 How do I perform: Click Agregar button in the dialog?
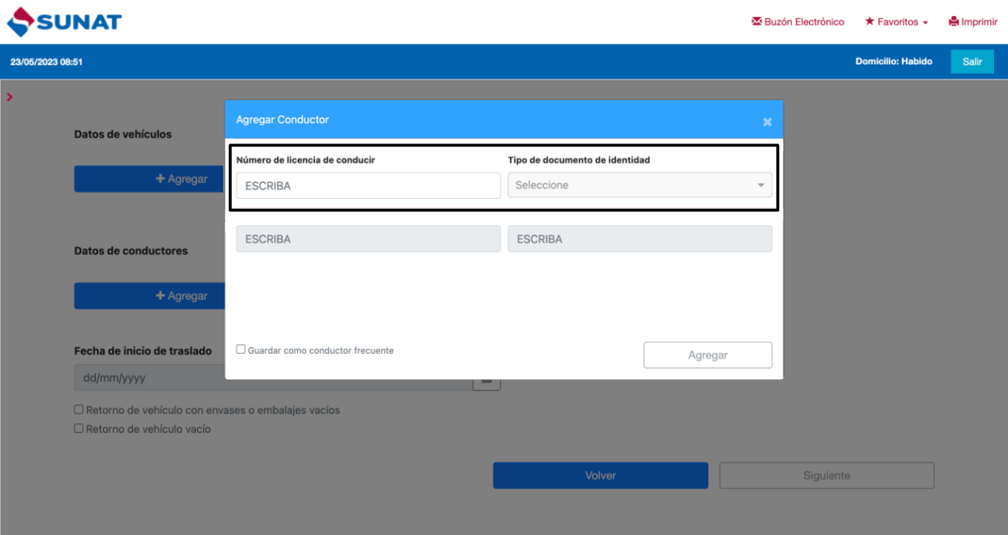(x=707, y=355)
